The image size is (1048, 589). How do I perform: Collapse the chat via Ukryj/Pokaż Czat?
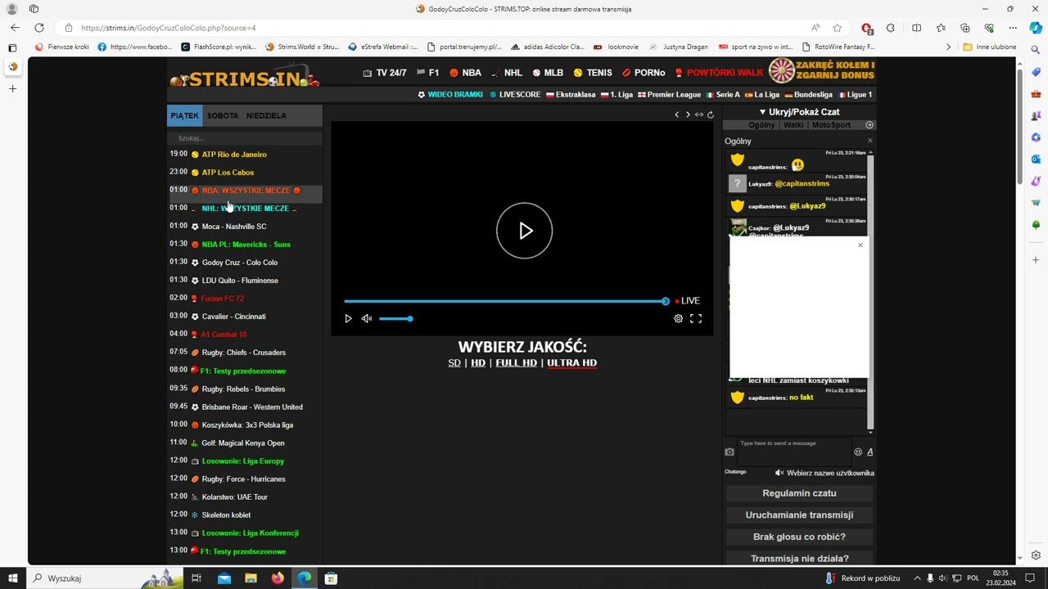click(799, 111)
